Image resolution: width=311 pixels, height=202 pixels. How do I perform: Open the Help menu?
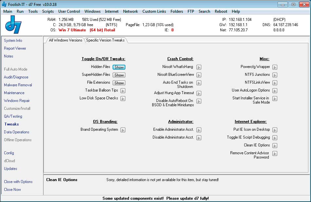pyautogui.click(x=236, y=11)
